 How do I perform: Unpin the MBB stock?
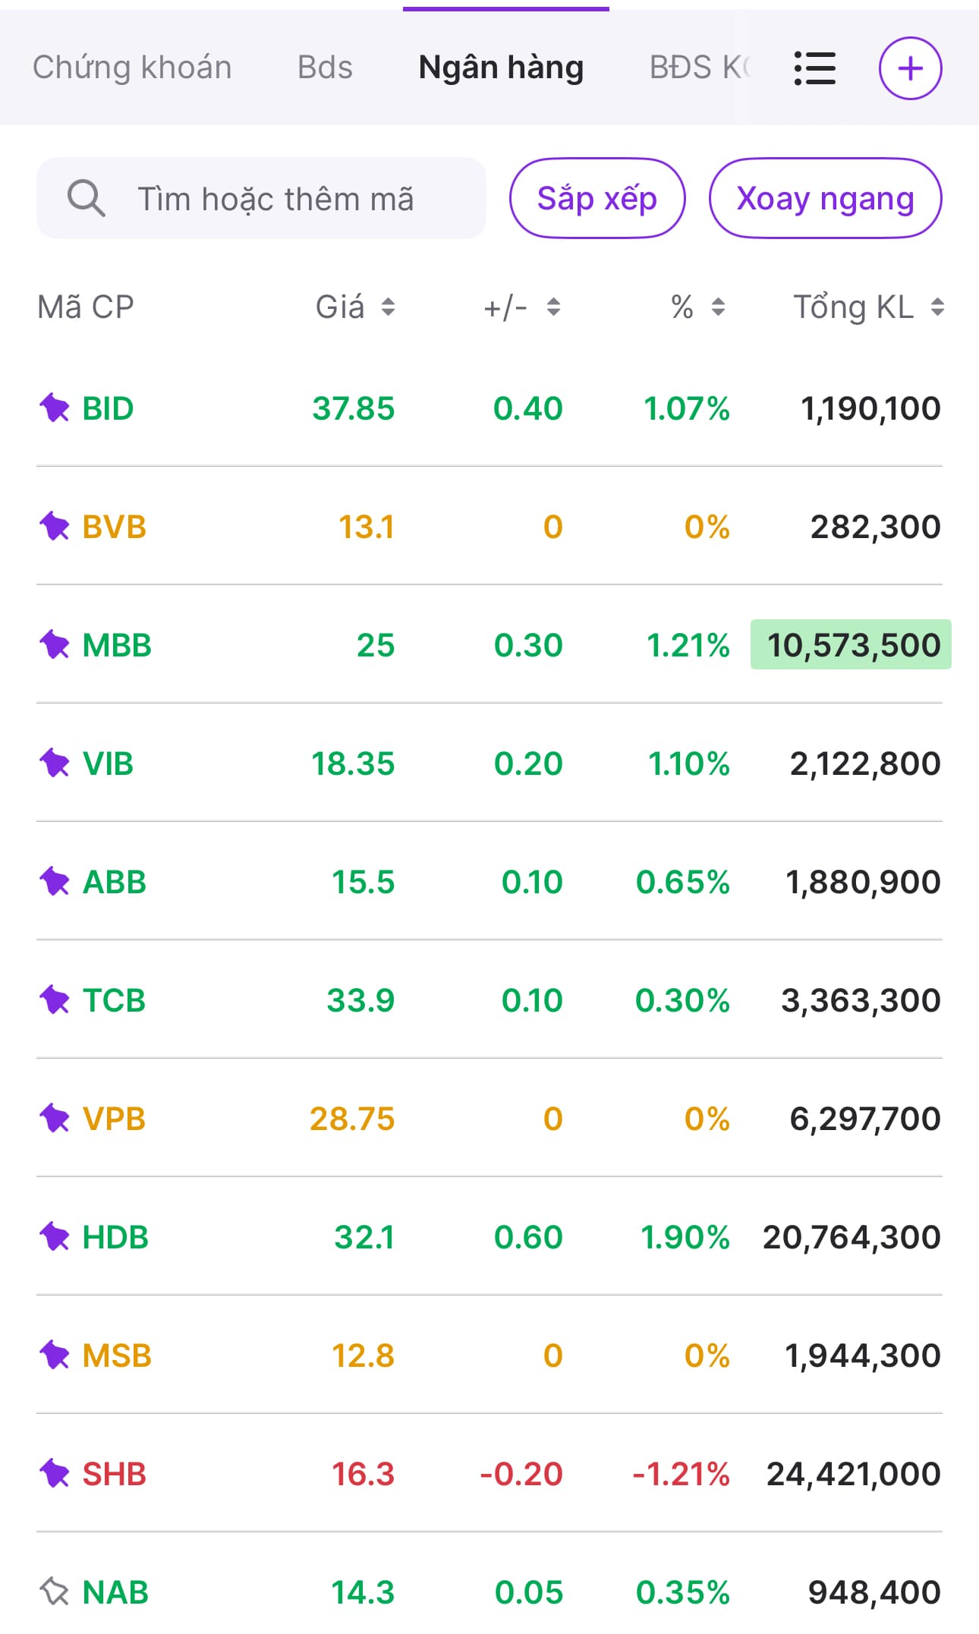55,645
